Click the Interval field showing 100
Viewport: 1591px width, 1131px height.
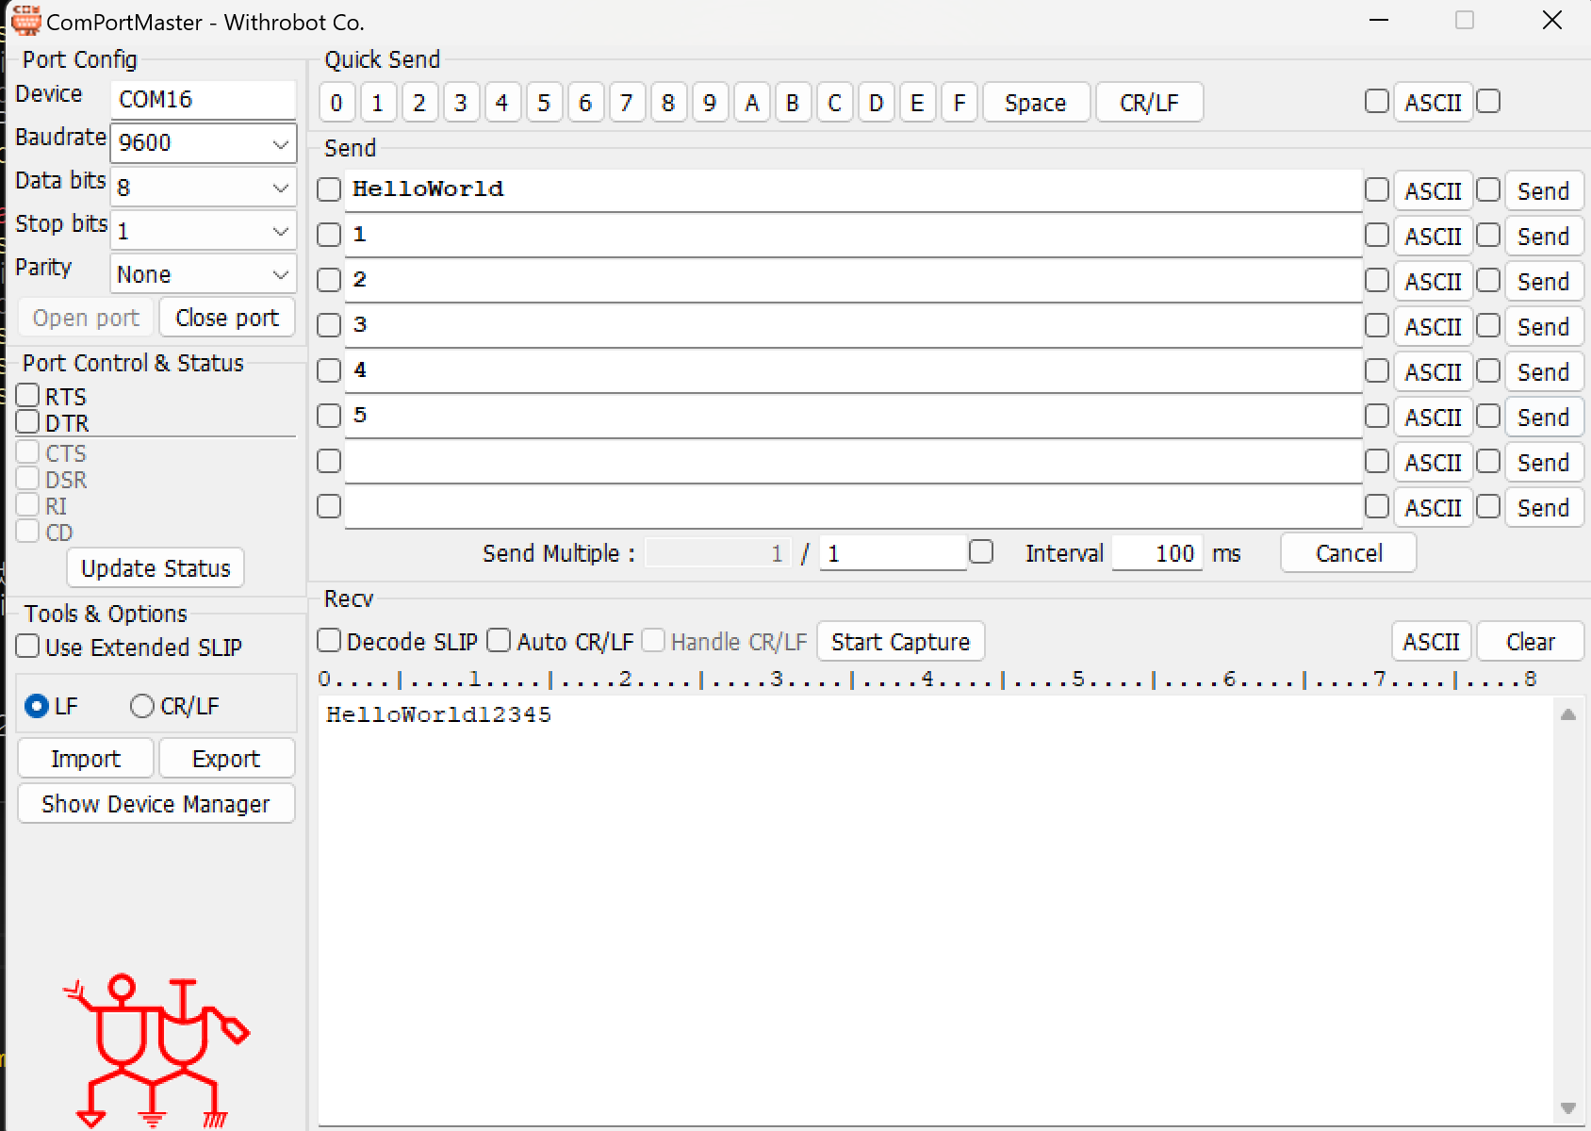coord(1156,553)
